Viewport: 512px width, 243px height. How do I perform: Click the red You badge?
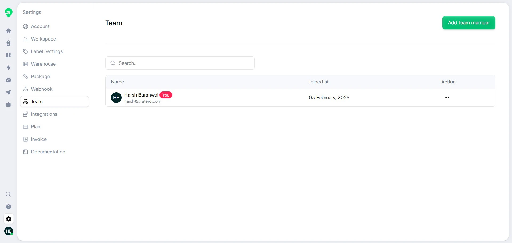[x=166, y=95]
